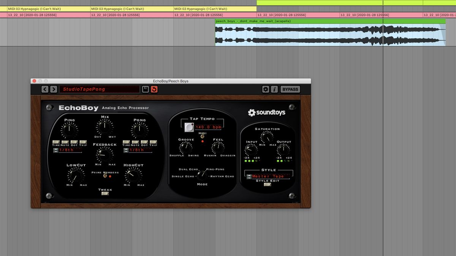Image resolution: width=456 pixels, height=256 pixels.
Task: Select Ping TRIP button
Action: [x=83, y=142]
